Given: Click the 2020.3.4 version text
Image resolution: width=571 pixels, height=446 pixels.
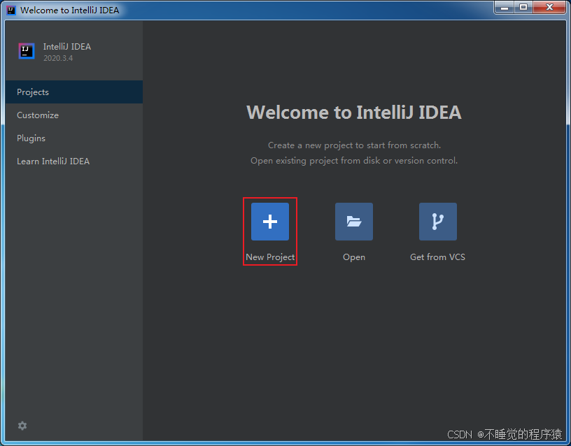Looking at the screenshot, I should (58, 58).
